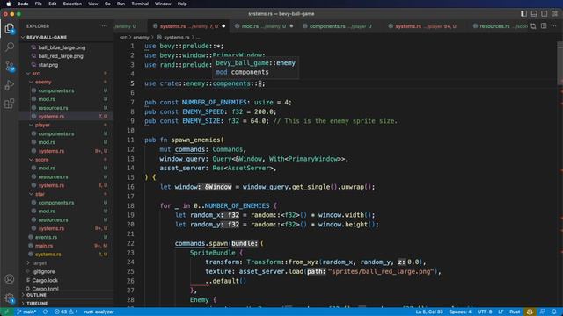Screen dimensions: 563x316
Task: Switch to components.rs player tab
Action: pyautogui.click(x=340, y=26)
